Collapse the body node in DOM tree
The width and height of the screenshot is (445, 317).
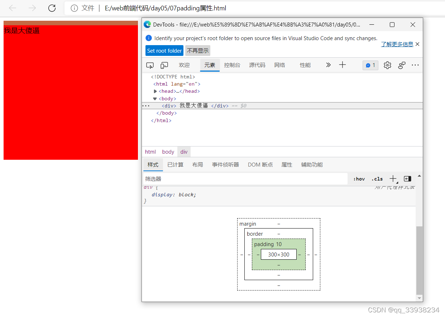155,99
